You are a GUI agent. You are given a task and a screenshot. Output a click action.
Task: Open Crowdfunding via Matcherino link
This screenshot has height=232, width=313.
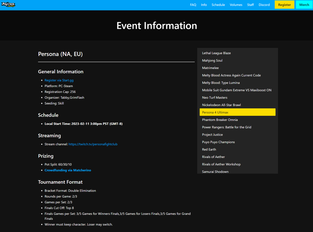coord(68,170)
